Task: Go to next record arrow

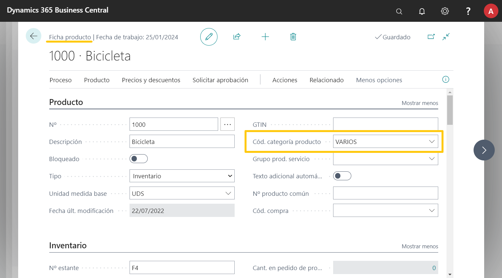Action: point(484,150)
